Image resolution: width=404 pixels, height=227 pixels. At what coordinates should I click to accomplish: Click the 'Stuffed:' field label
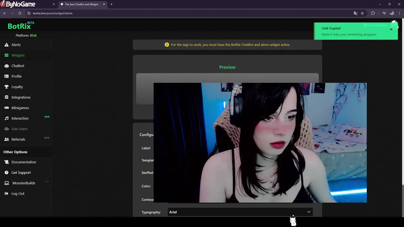click(147, 173)
